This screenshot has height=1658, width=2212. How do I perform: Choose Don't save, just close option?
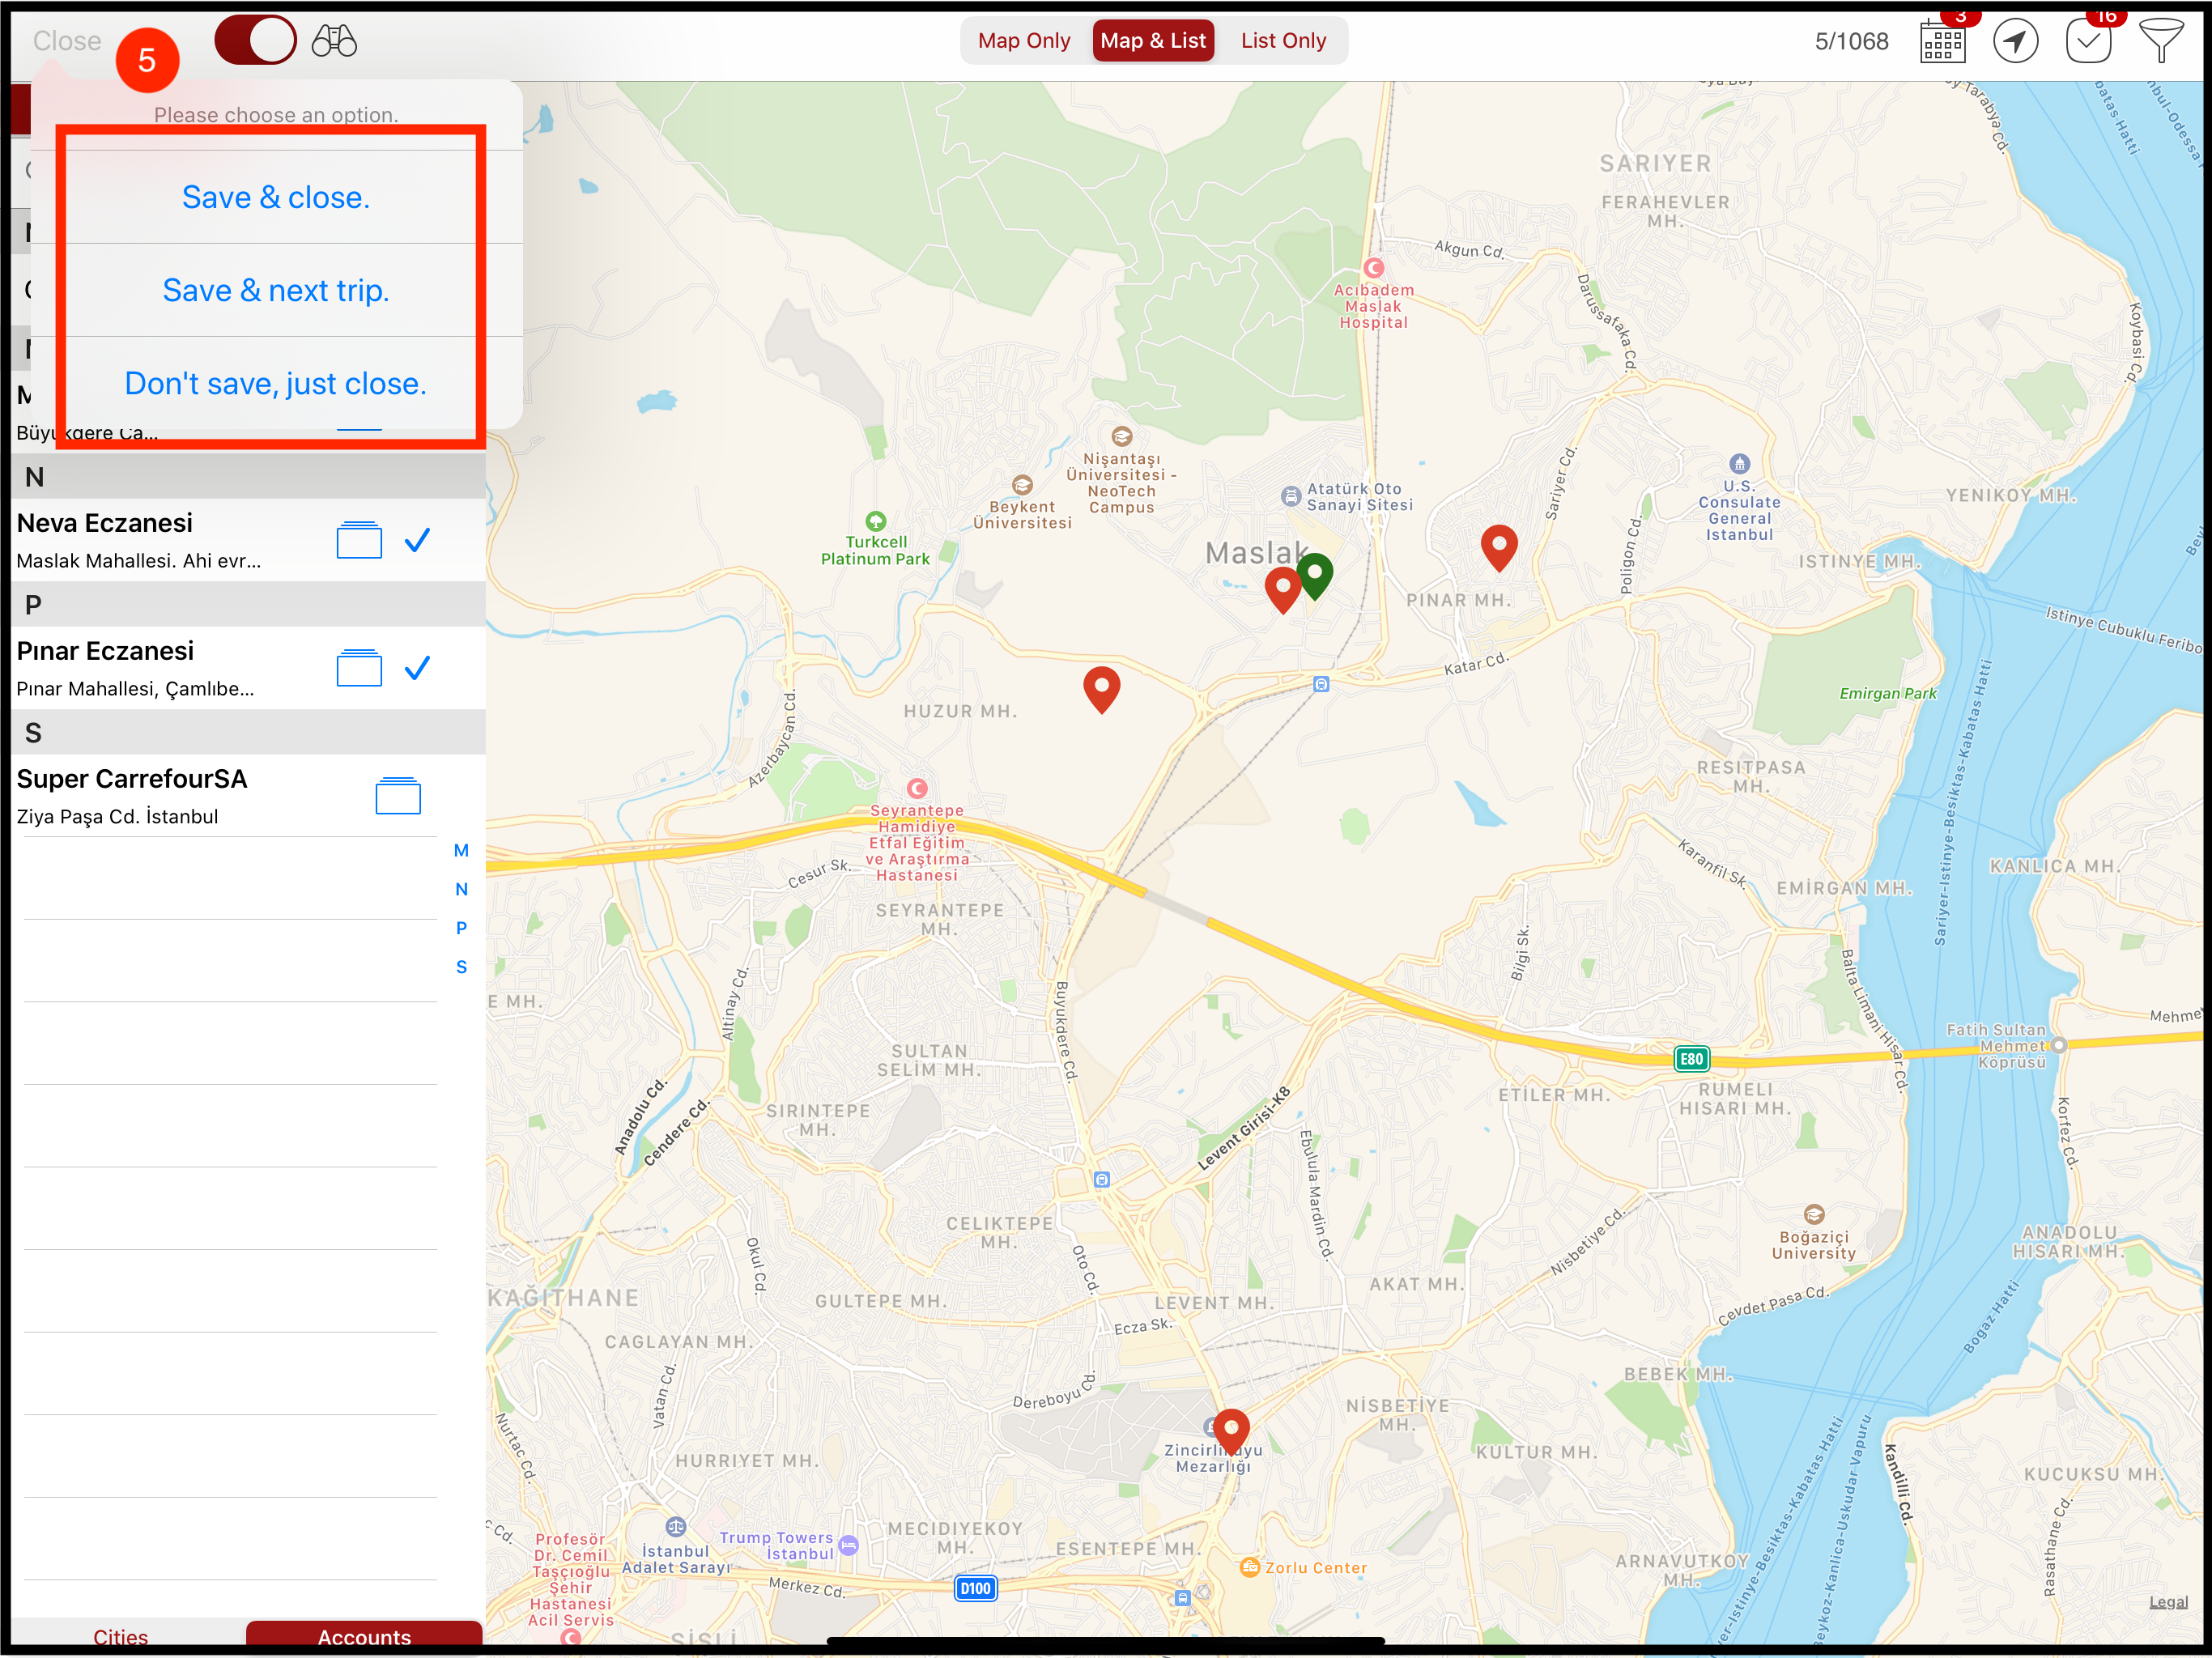tap(276, 382)
